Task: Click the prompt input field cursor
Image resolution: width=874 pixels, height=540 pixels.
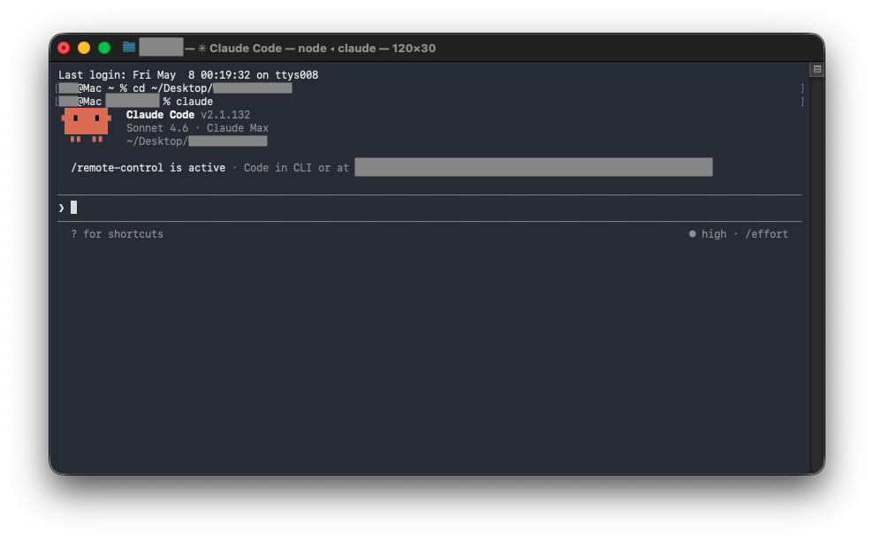Action: (73, 208)
